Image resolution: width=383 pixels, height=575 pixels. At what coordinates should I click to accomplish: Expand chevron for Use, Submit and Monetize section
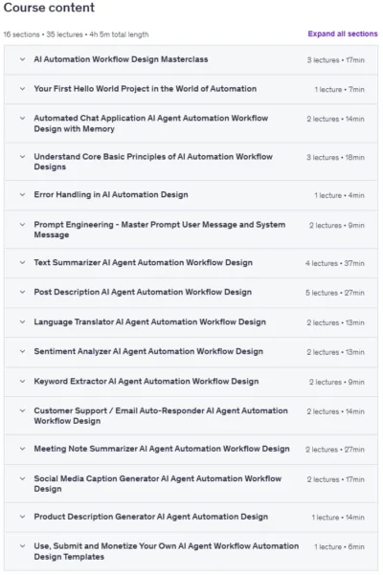coord(22,546)
